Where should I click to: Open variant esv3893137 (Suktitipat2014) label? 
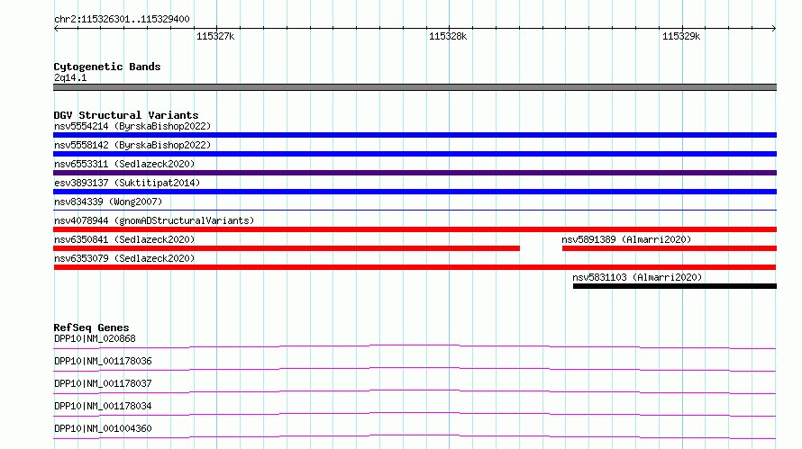127,183
